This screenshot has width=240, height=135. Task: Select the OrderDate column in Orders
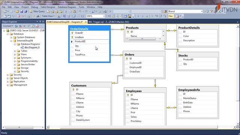click(135, 72)
